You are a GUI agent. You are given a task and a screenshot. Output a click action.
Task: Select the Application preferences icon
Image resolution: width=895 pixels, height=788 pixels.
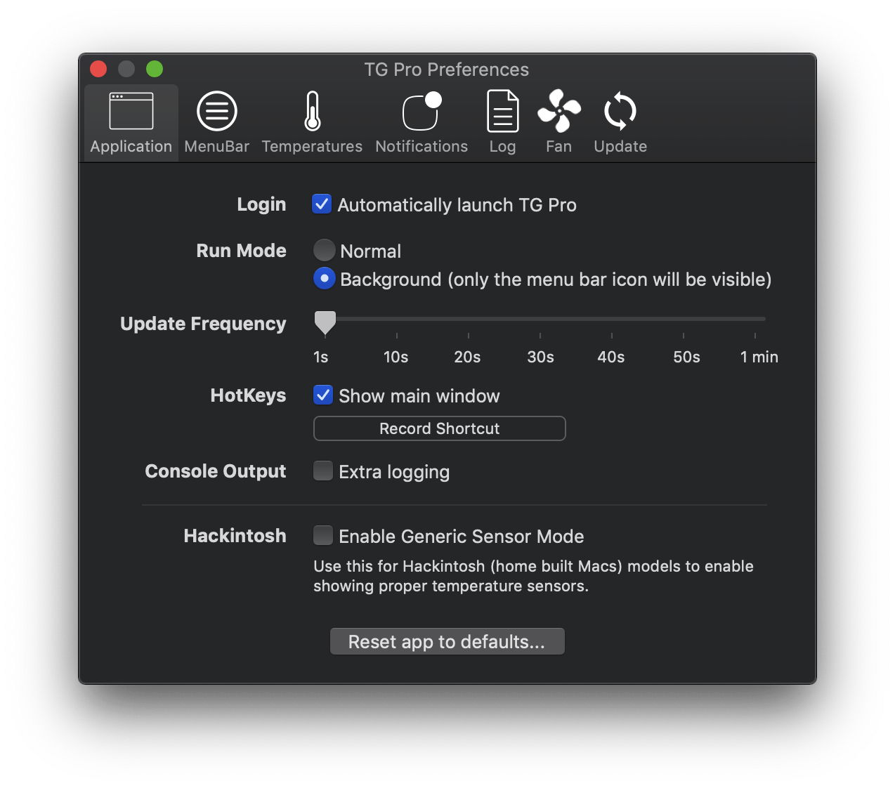tap(131, 121)
